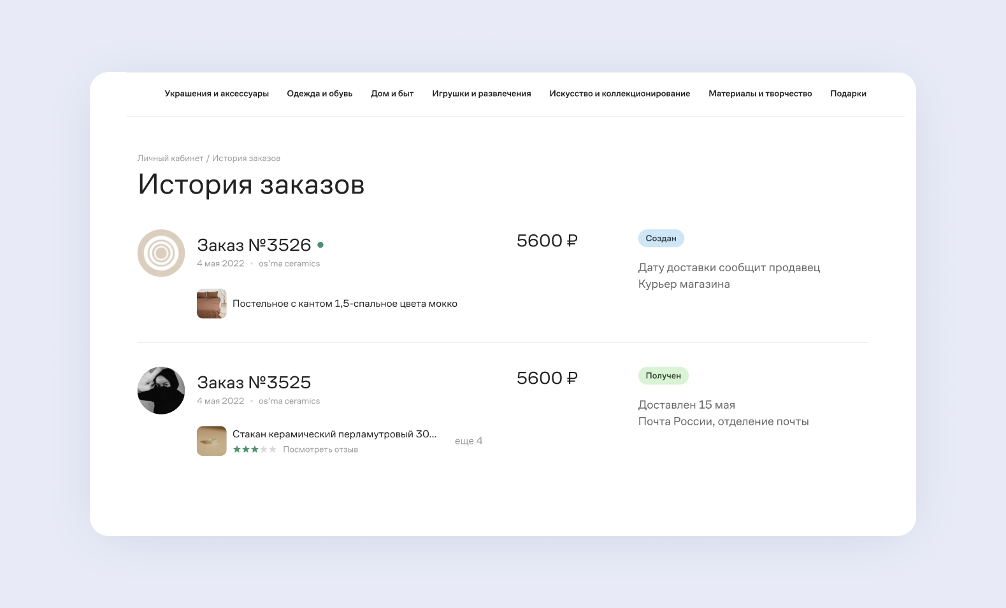This screenshot has height=608, width=1006.
Task: Click the Создан status badge
Action: (661, 238)
